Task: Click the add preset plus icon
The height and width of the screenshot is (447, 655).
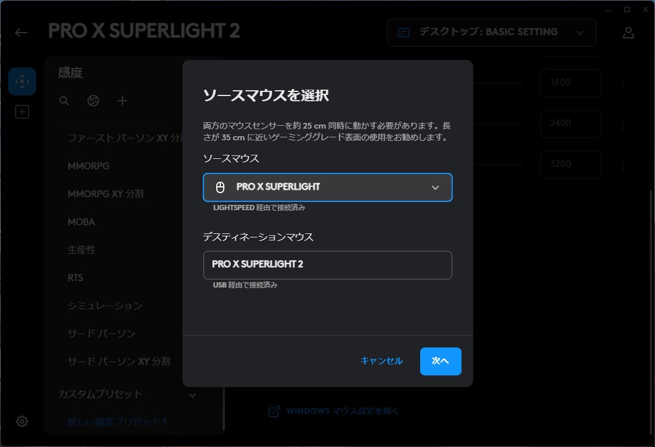Action: pos(122,101)
